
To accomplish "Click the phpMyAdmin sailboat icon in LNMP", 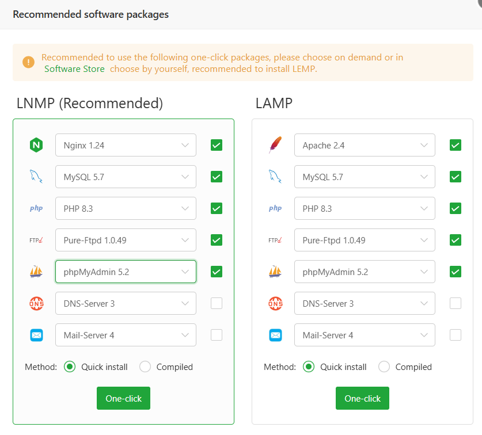I will point(36,272).
